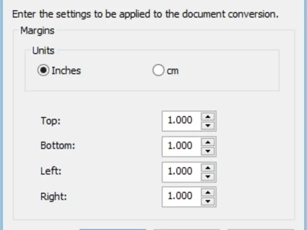This screenshot has width=307, height=230.
Task: Click the "Right:" label
Action: point(53,197)
